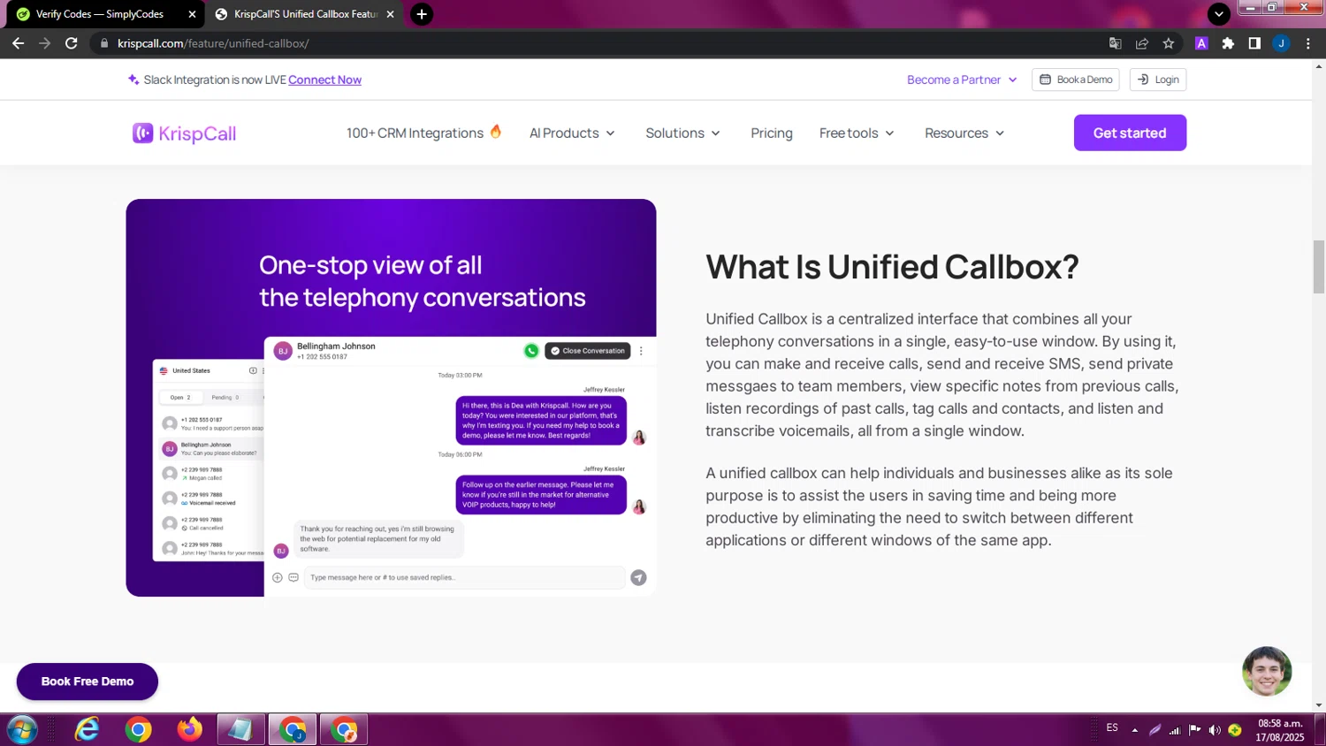This screenshot has width=1326, height=746.
Task: Click the ES language indicator
Action: (1112, 728)
